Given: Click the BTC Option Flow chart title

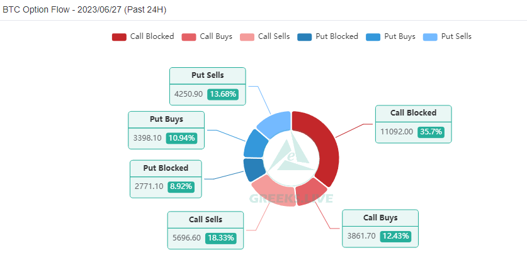Looking at the screenshot, I should [x=85, y=10].
